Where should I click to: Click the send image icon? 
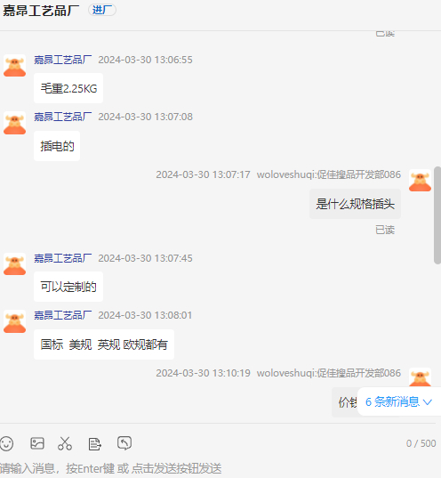37,443
